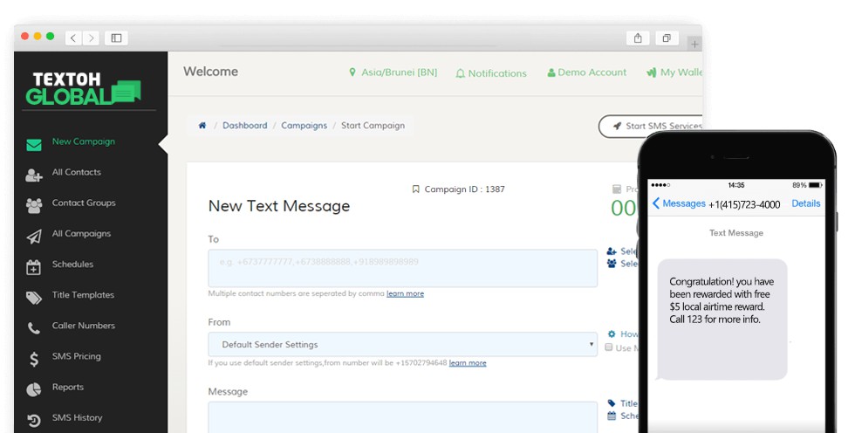This screenshot has height=433, width=855.
Task: Toggle the browser sidebar button
Action: click(115, 38)
